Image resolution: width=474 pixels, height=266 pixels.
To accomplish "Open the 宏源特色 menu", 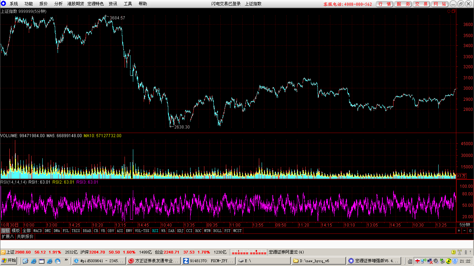I will point(95,4).
